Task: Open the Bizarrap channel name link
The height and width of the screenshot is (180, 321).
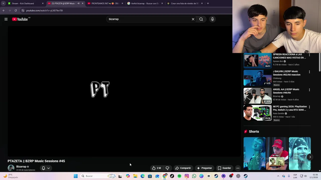Action: (x=21, y=166)
